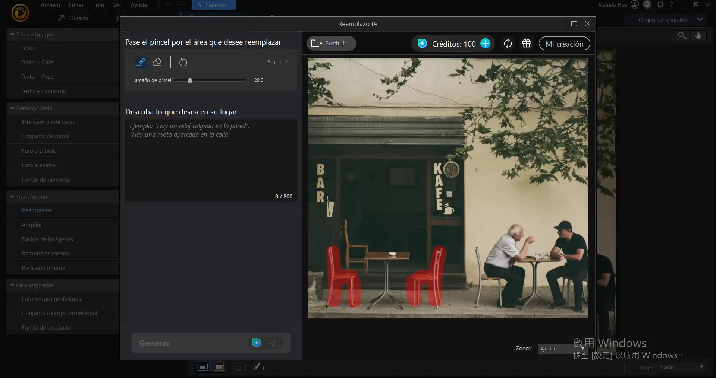The width and height of the screenshot is (716, 378).
Task: Click main window undo arrow
Action: [169, 5]
